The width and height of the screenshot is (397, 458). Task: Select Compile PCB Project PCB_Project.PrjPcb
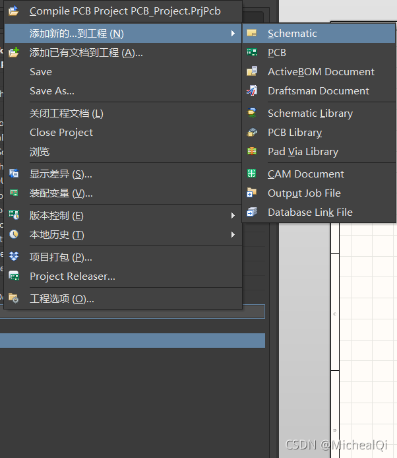tap(125, 11)
